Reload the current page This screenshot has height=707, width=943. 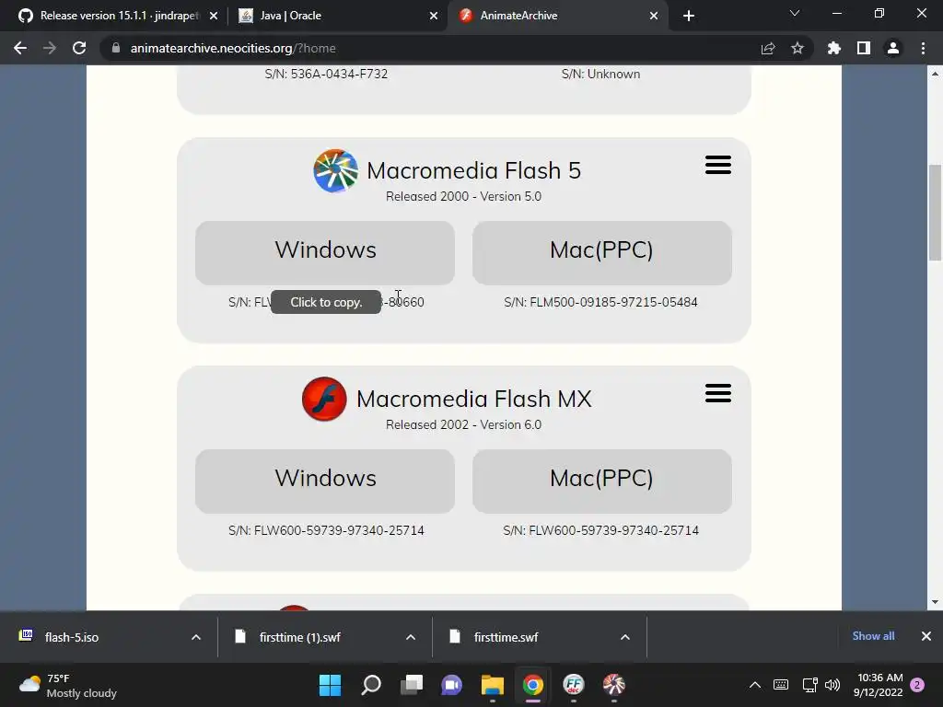click(x=79, y=48)
